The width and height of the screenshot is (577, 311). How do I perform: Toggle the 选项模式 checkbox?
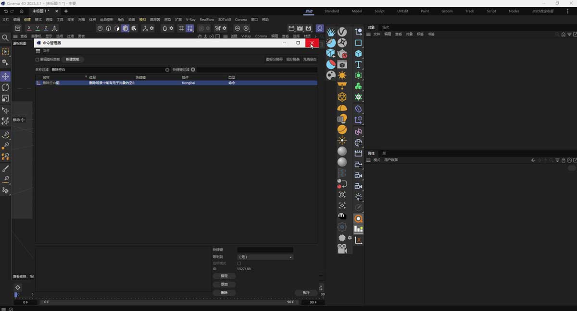[x=239, y=263]
